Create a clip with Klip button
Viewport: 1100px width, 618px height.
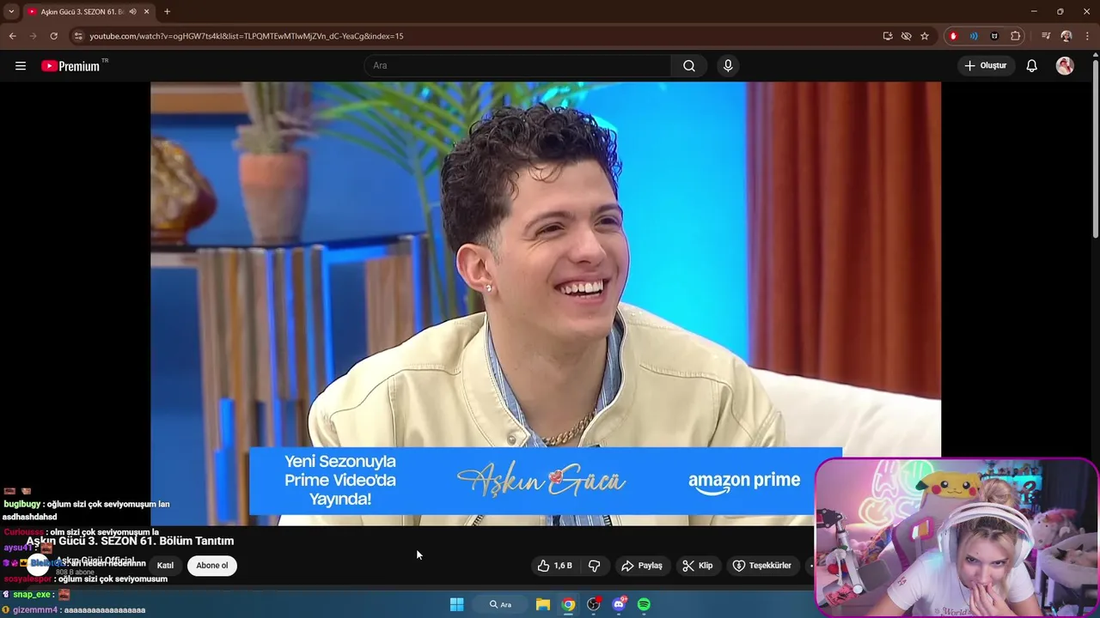pos(698,566)
